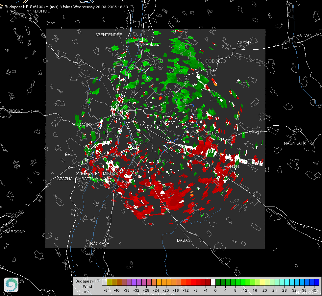Image resolution: width=322 pixels, height=296 pixels.
Task: Click the GÁRDONY label
Action: [x=15, y=232]
